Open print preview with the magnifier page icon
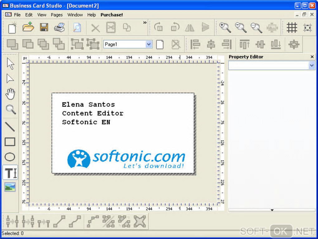This screenshot has width=318, height=239. point(77,27)
